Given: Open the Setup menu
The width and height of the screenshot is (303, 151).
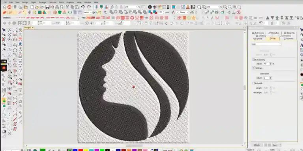Looking at the screenshot, I should click(79, 2).
